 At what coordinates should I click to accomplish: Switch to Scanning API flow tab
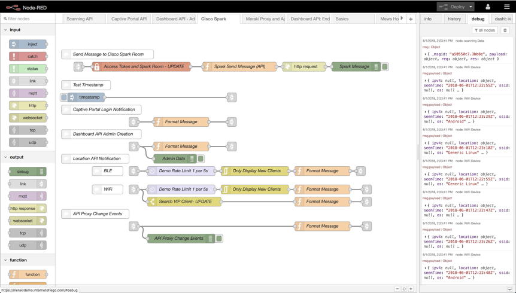(x=84, y=19)
